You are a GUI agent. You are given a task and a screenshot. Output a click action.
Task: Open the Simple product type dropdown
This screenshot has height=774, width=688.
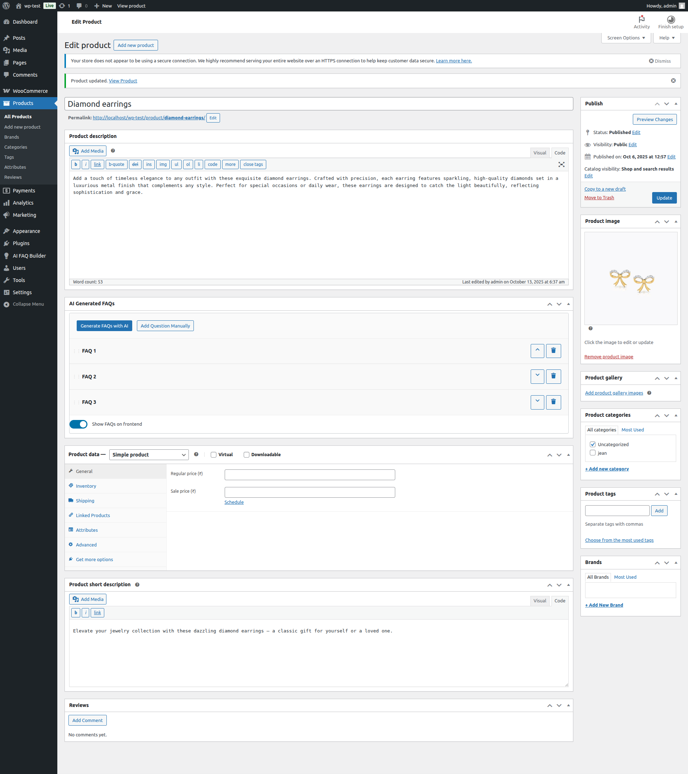click(x=148, y=454)
